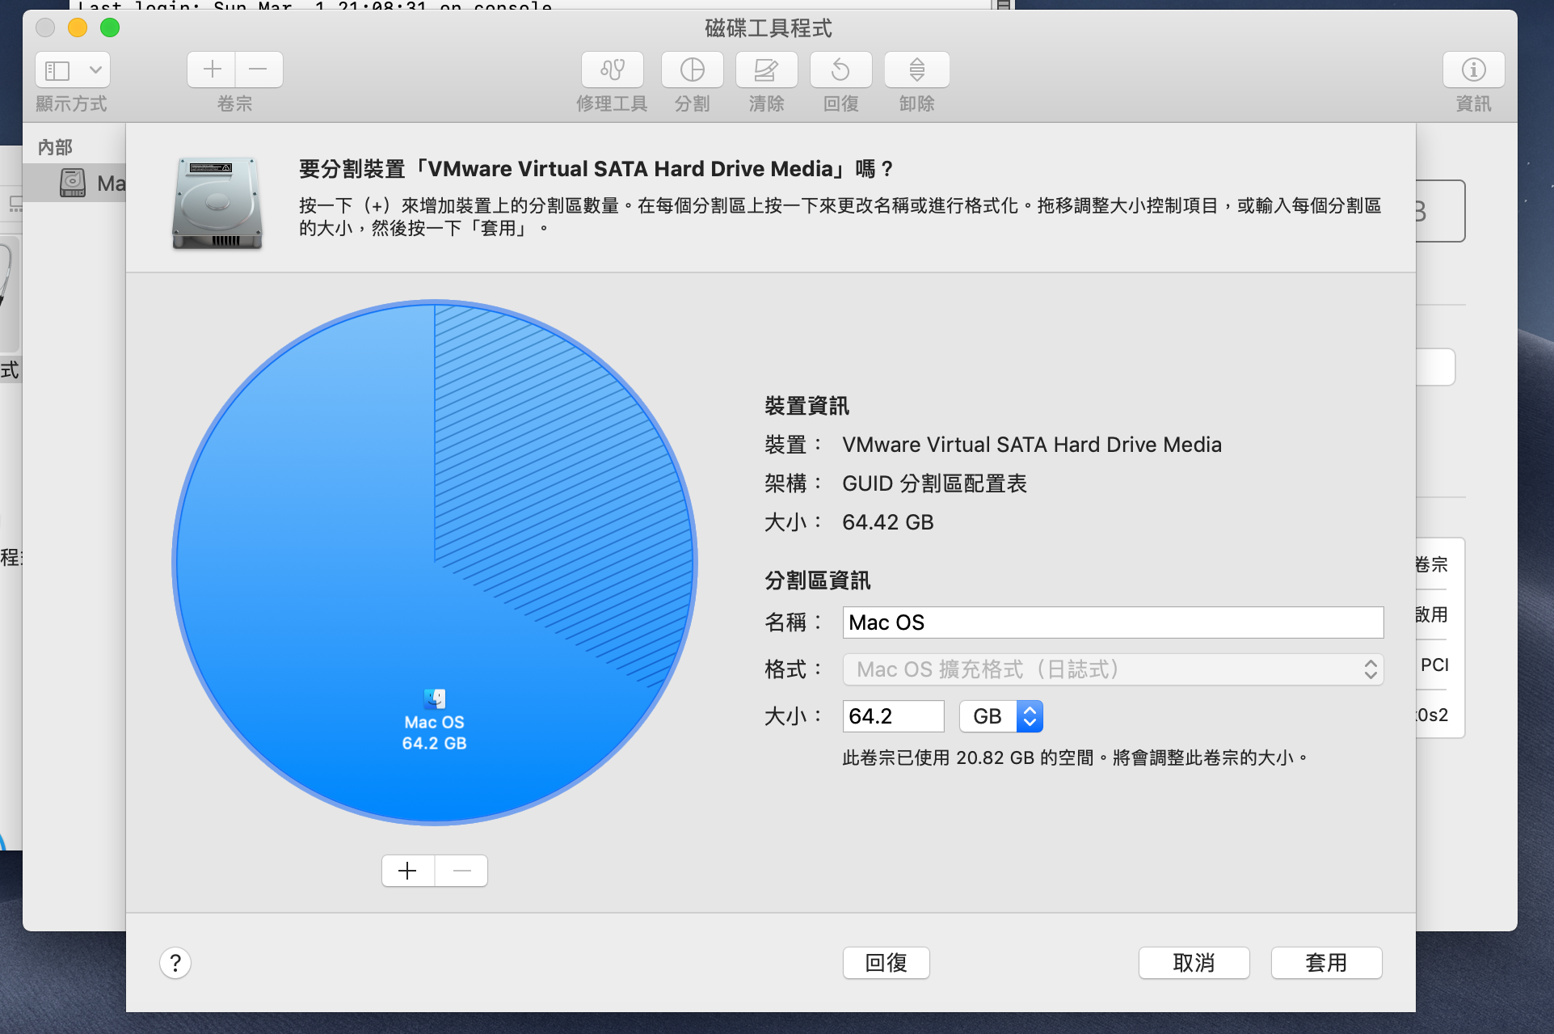Open the view options dropdown chevron

point(95,70)
